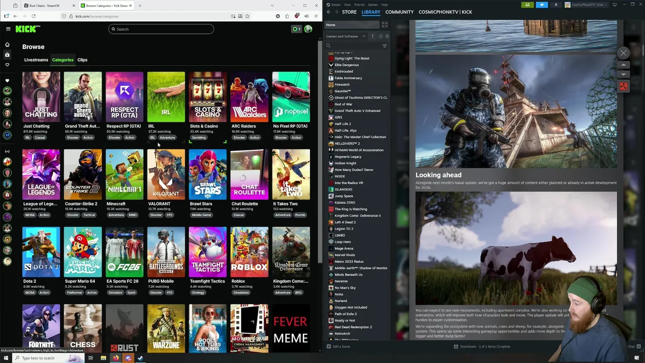
Task: Open the Kick browse sidebar icon
Action: [7, 54]
